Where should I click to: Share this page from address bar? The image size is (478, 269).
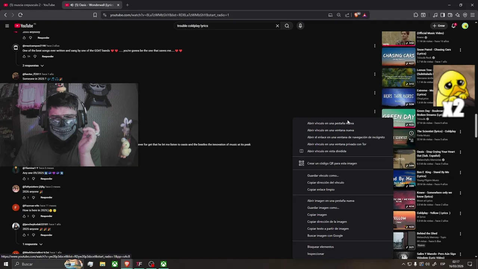347,15
